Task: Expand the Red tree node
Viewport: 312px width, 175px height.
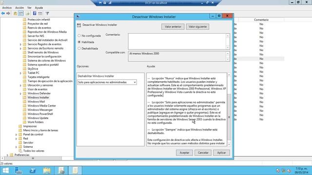Action: 16,139
